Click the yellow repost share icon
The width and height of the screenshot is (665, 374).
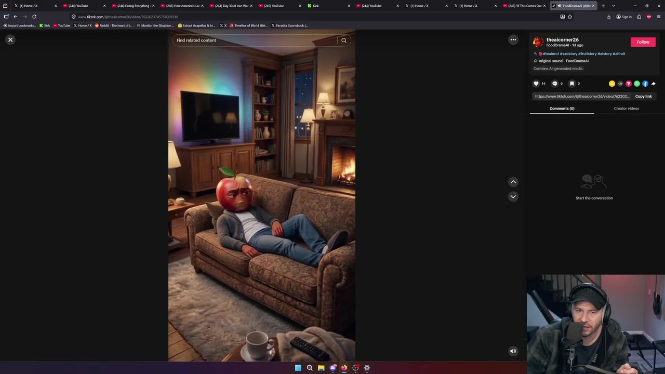click(612, 84)
